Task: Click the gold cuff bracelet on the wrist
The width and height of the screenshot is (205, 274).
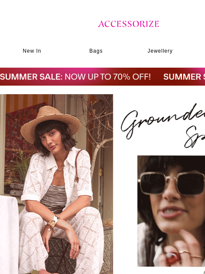Action: click(53, 221)
